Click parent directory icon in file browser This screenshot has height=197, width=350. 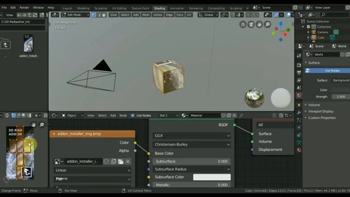tap(5, 45)
